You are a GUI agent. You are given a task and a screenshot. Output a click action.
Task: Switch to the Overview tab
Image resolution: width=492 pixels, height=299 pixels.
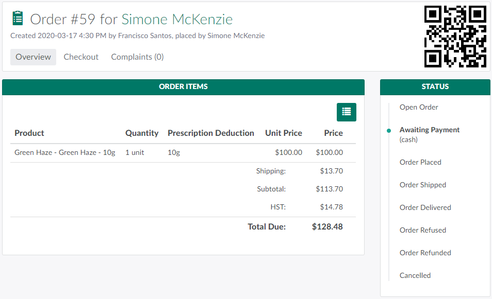[x=33, y=57]
